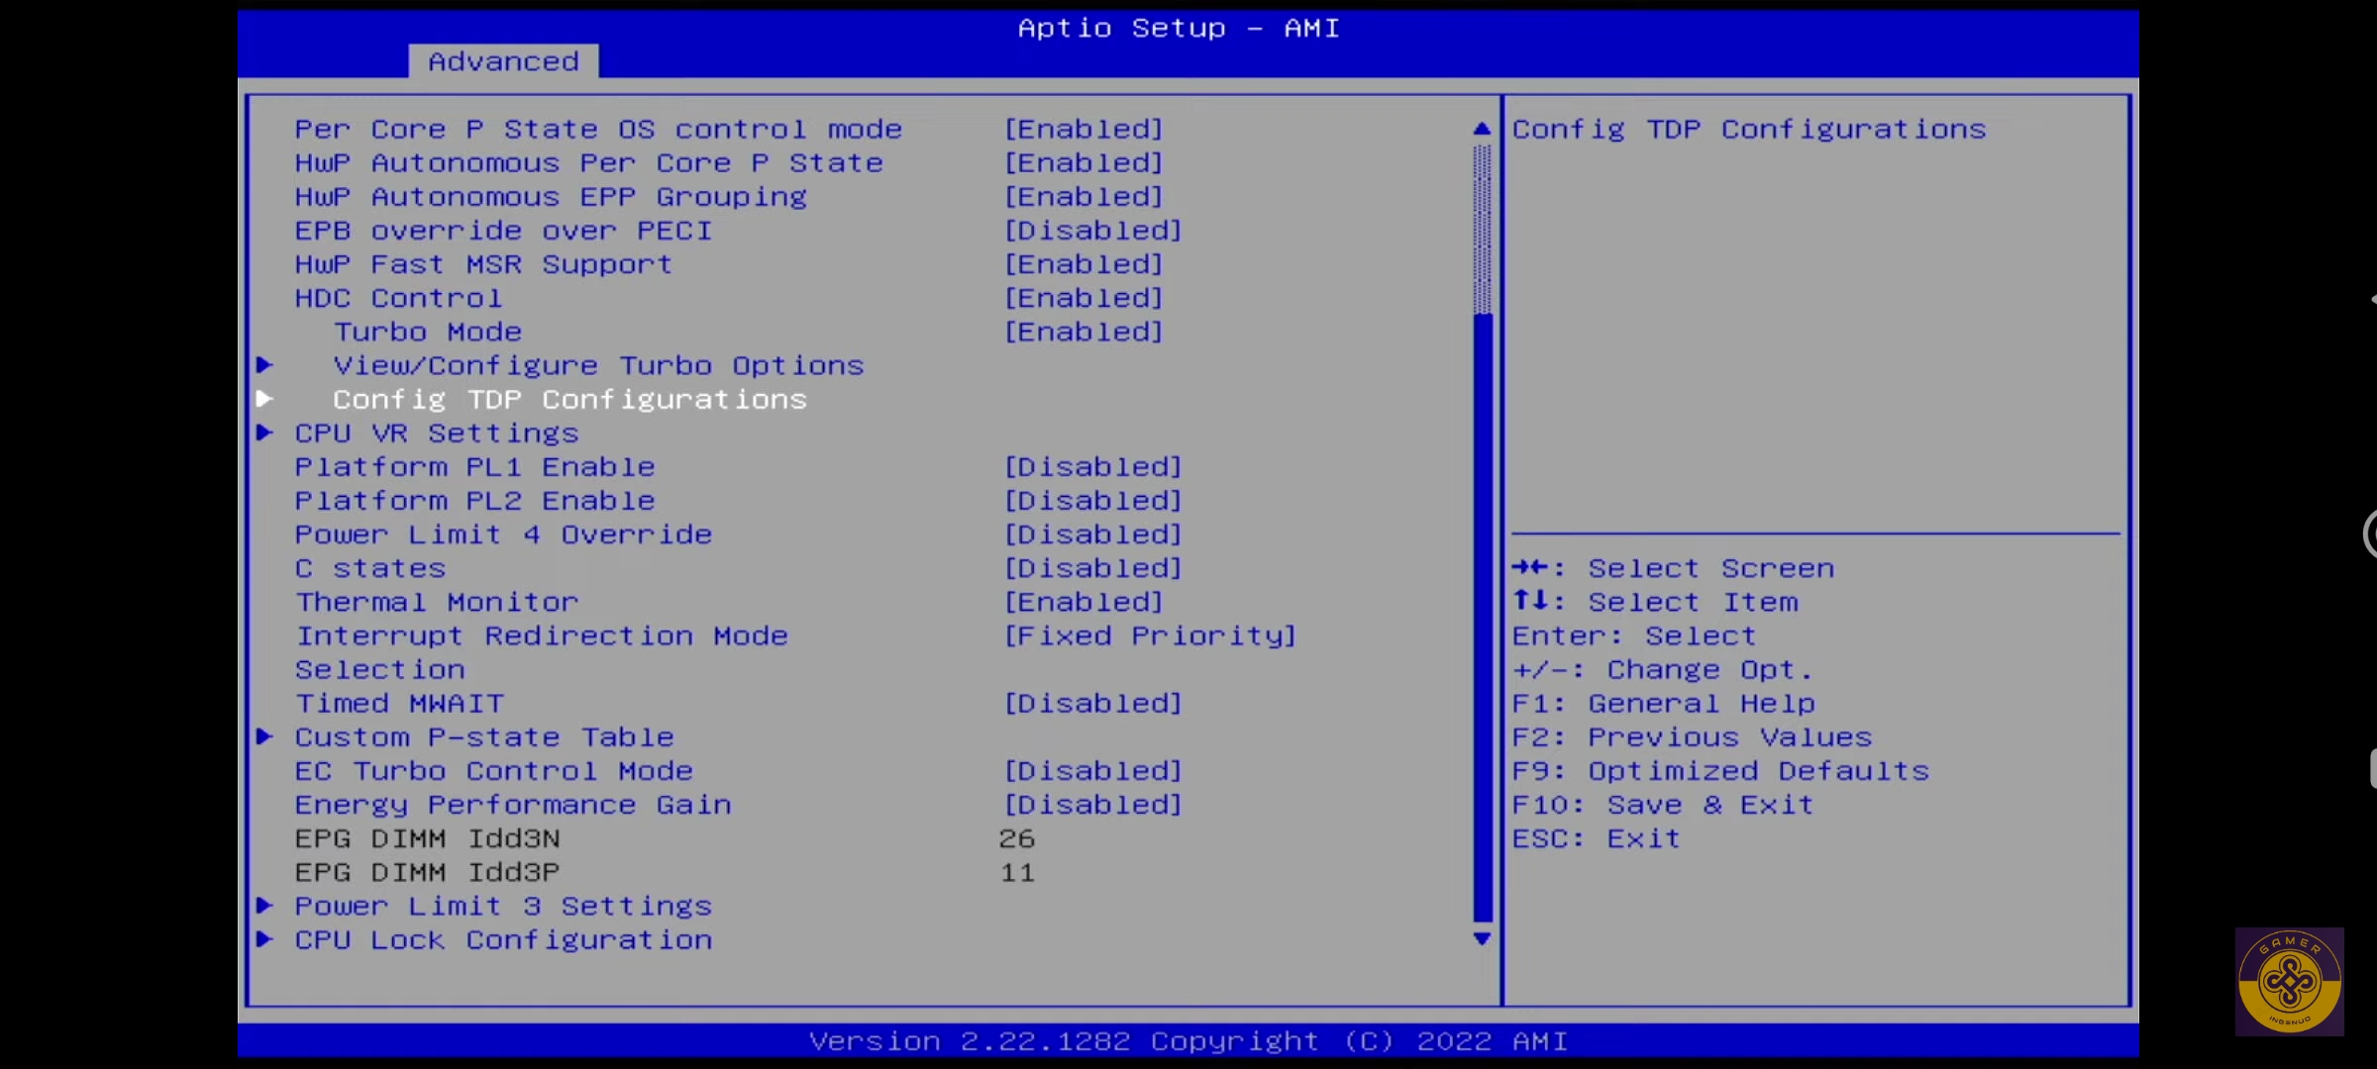Click the scrollbar down arrow
This screenshot has width=2377, height=1069.
[1482, 938]
